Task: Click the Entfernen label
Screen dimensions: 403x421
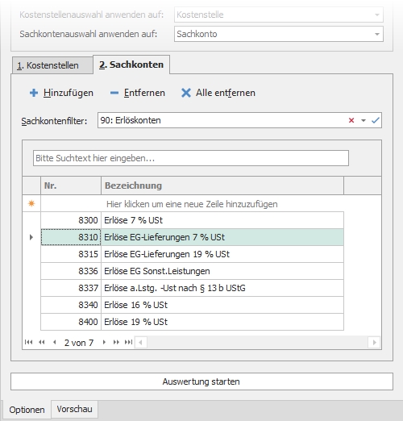Action: (144, 93)
